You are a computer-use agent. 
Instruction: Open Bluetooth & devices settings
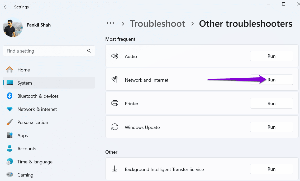point(49,96)
